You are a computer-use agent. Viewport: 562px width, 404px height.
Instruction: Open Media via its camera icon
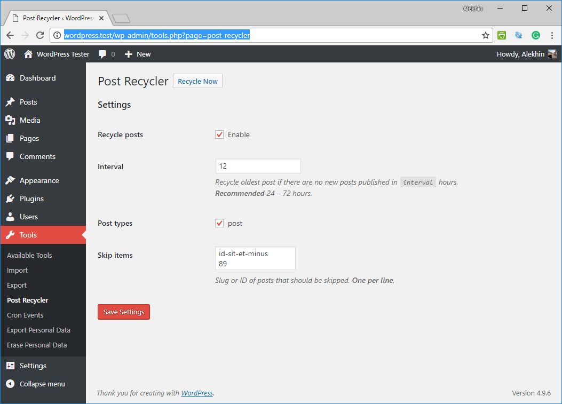click(11, 120)
